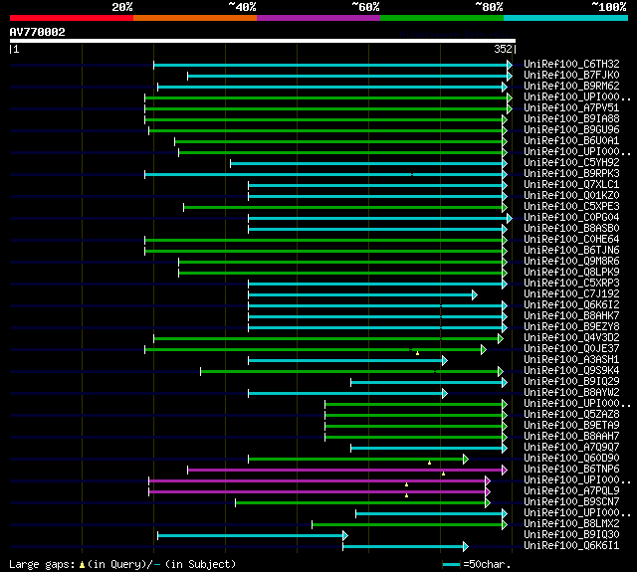Image resolution: width=637 pixels, height=572 pixels.
Task: Select the UniRef100_C5YH92 label
Action: [x=571, y=163]
